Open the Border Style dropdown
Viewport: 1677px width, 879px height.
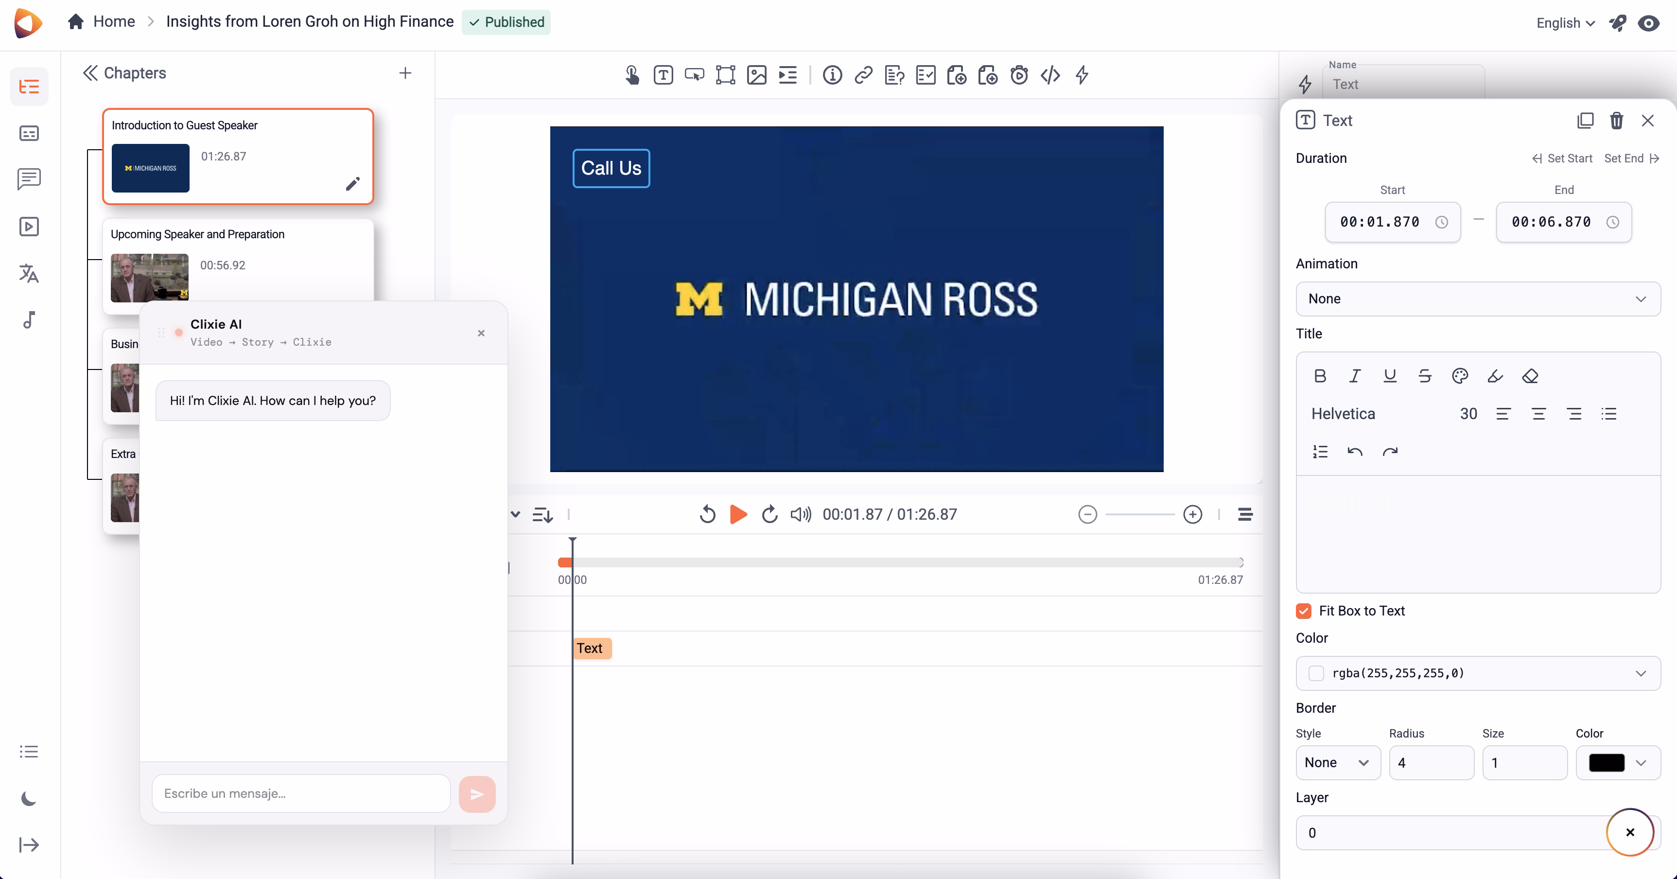[x=1338, y=762]
